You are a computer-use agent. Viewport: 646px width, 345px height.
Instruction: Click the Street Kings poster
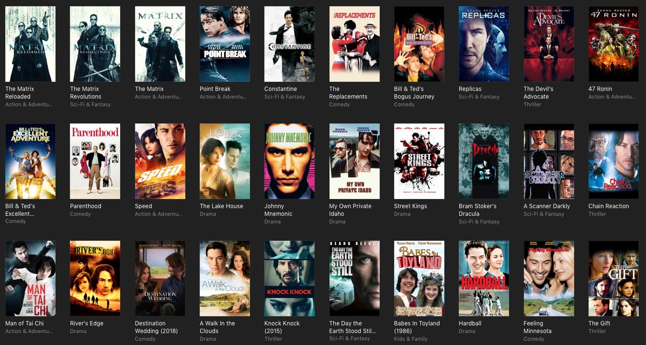[419, 161]
